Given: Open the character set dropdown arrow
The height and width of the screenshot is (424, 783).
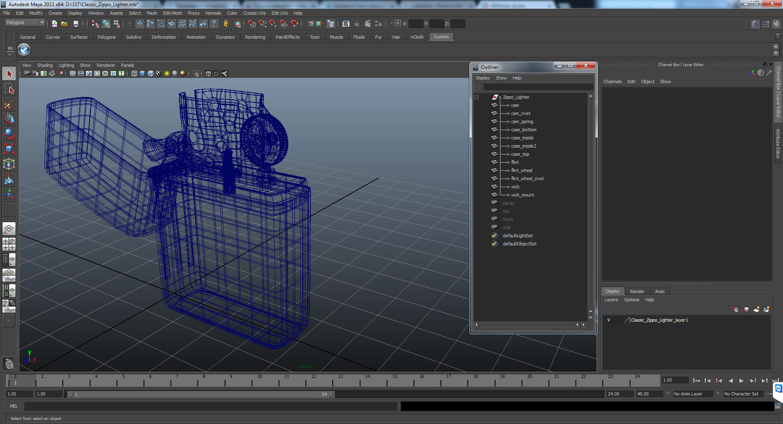Looking at the screenshot, I should tap(718, 394).
